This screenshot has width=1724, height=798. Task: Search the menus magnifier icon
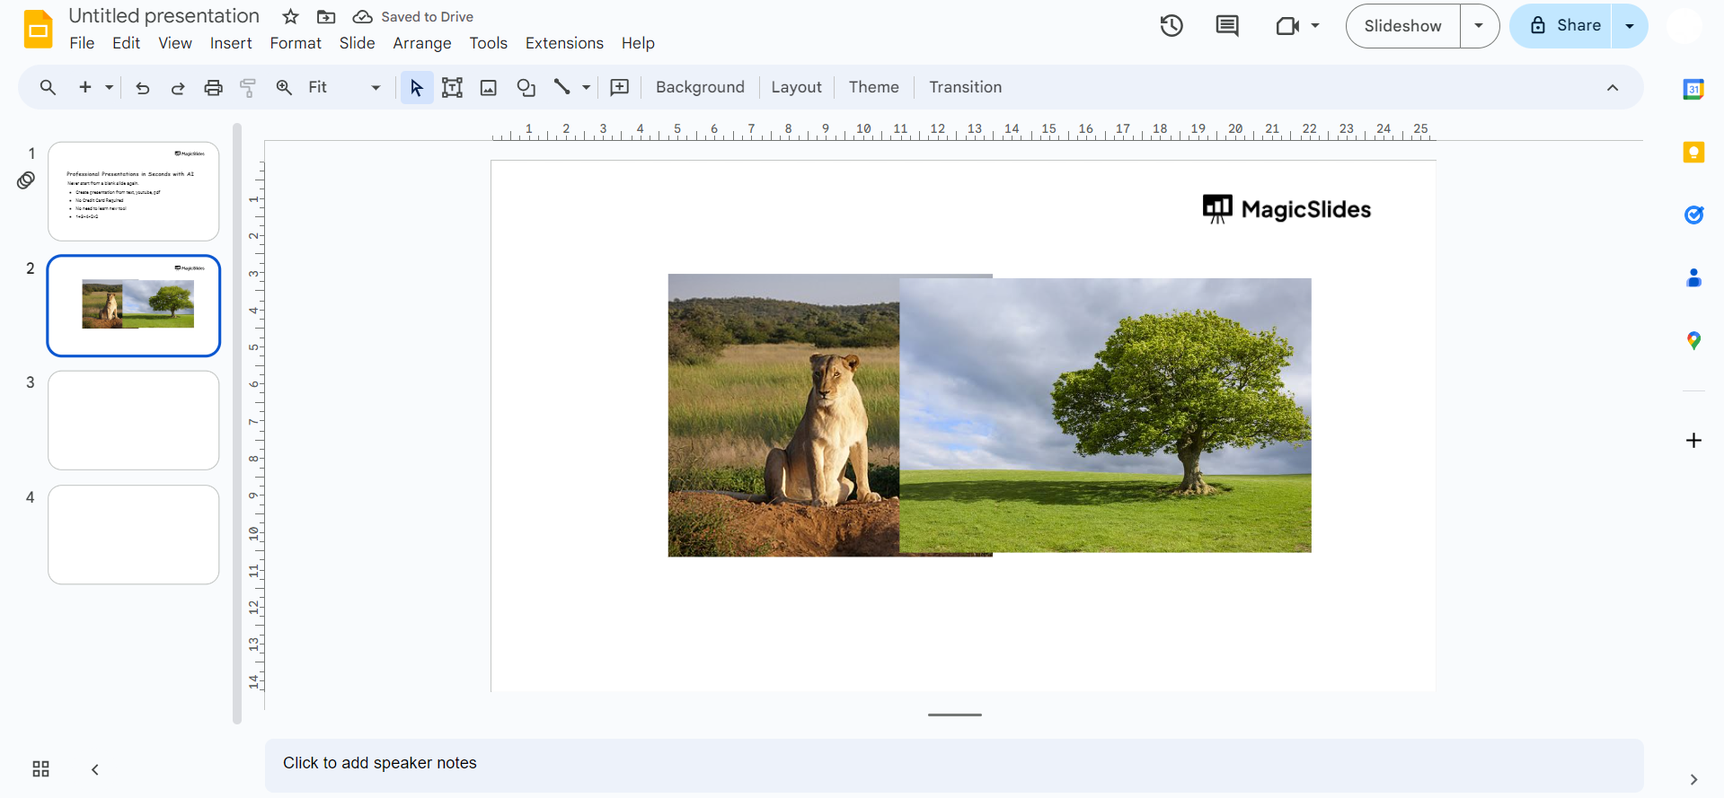pos(48,87)
